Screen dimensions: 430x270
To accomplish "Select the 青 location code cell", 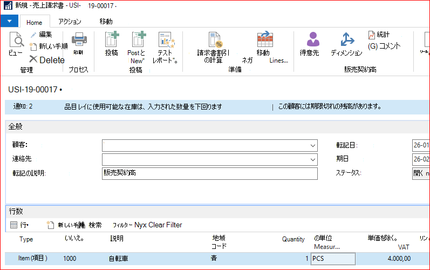I will pos(214,258).
